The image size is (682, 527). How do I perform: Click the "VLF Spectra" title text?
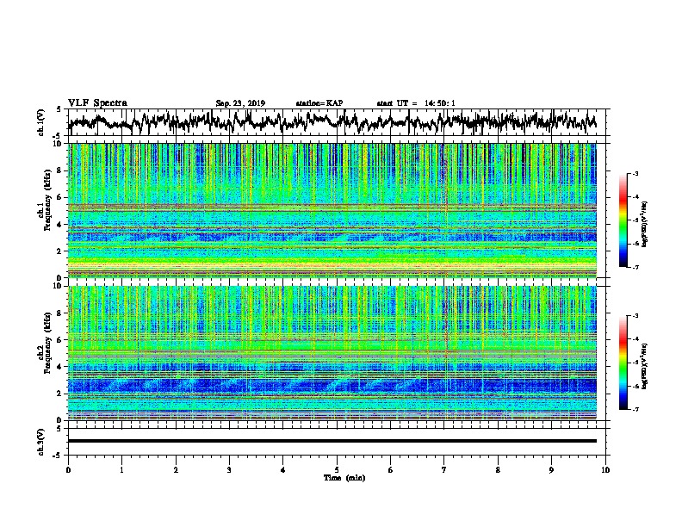97,103
